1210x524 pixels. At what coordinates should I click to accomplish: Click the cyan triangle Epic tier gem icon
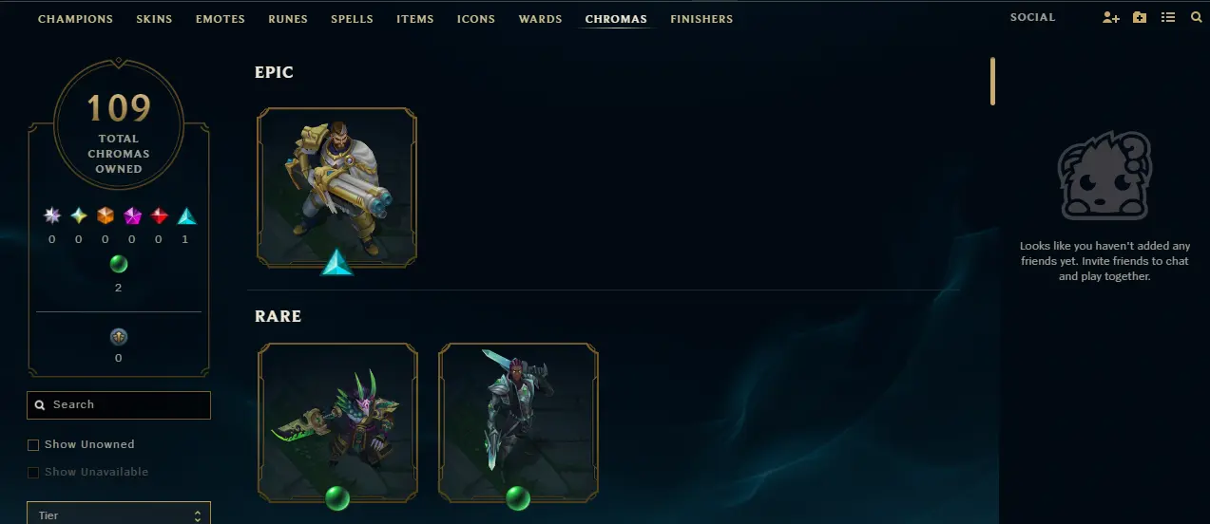click(x=186, y=216)
